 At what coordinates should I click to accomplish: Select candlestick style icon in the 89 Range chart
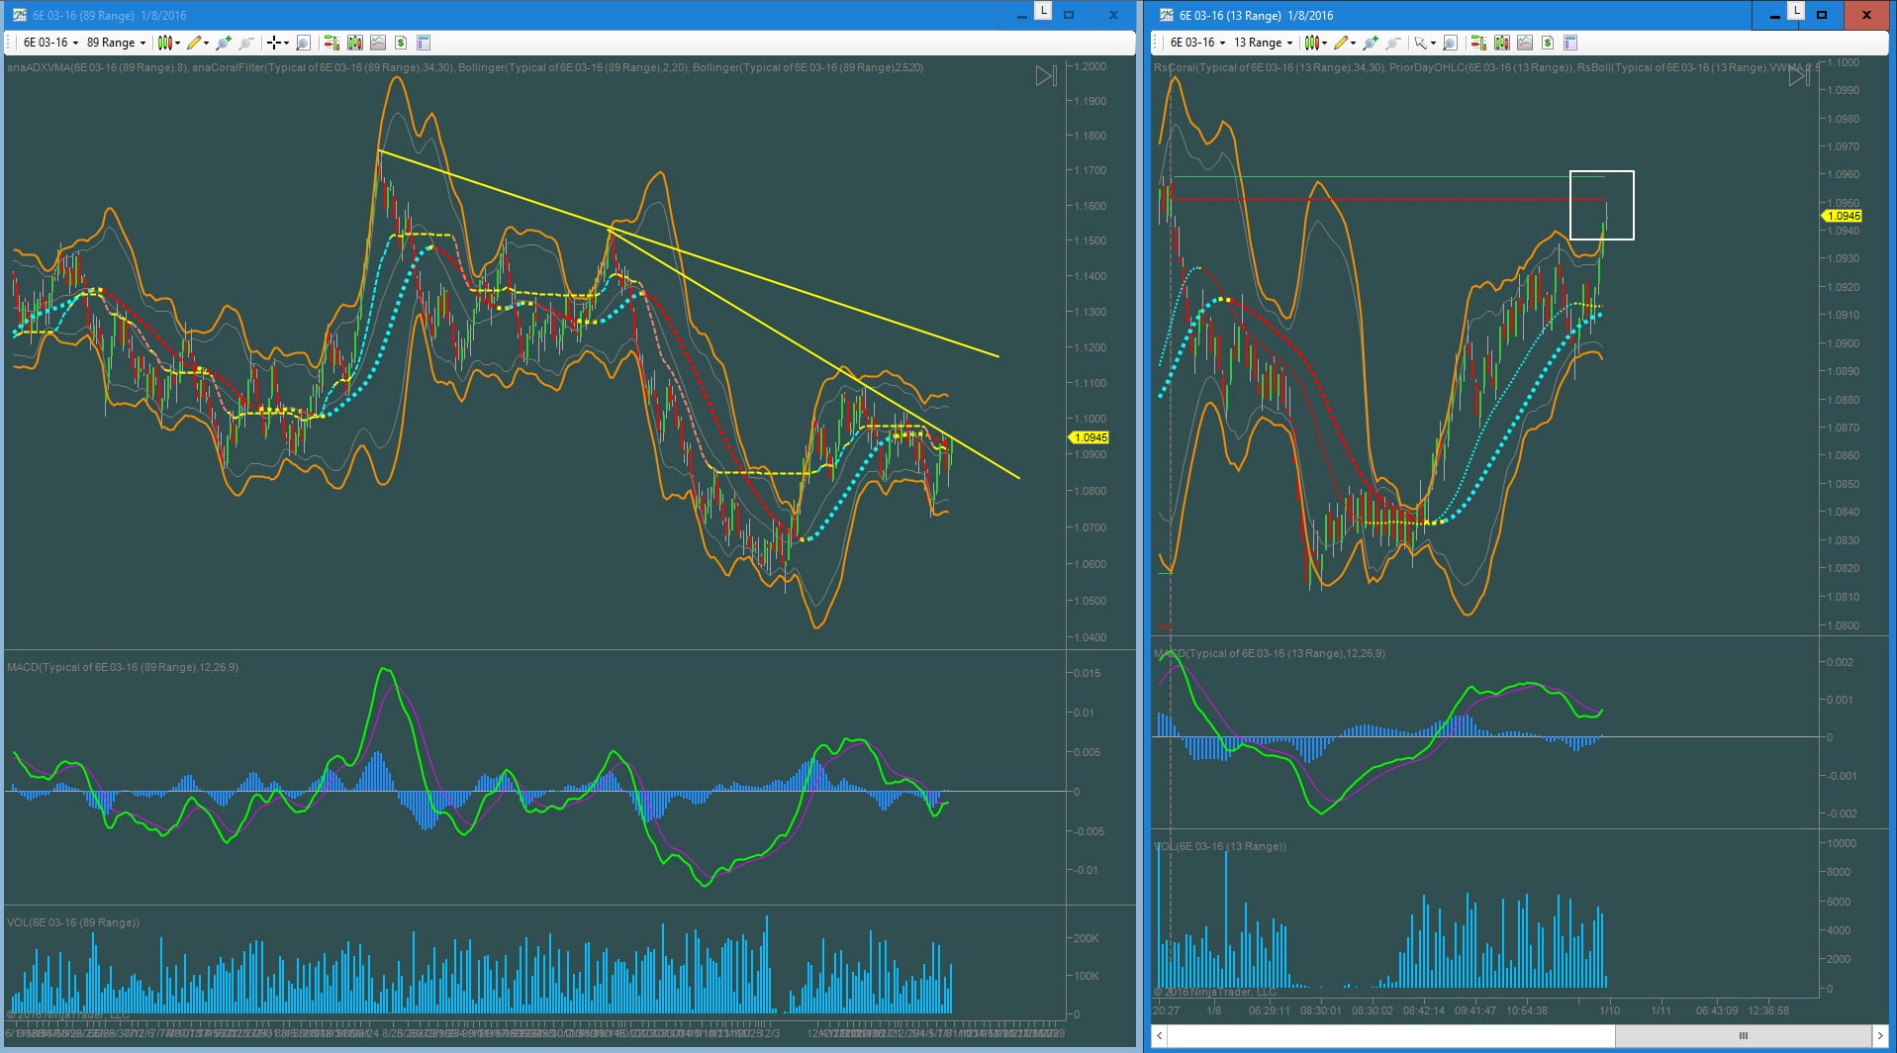164,43
